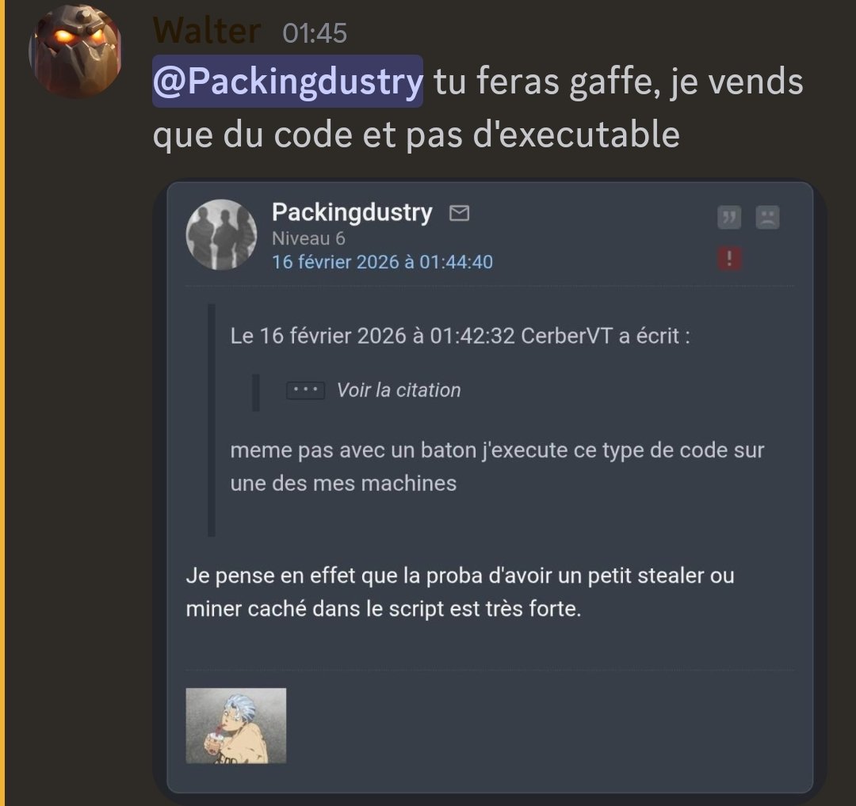Viewport: 856px width, 806px height.
Task: Click Walter's robot avatar
Action: click(x=75, y=51)
